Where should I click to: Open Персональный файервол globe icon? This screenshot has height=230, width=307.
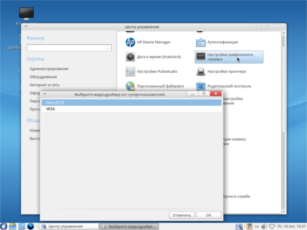(130, 86)
